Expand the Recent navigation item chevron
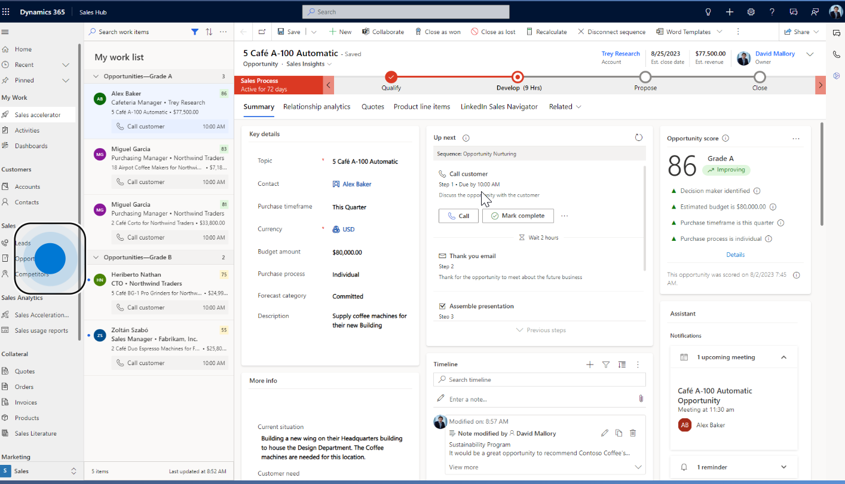The width and height of the screenshot is (845, 484). [x=66, y=65]
